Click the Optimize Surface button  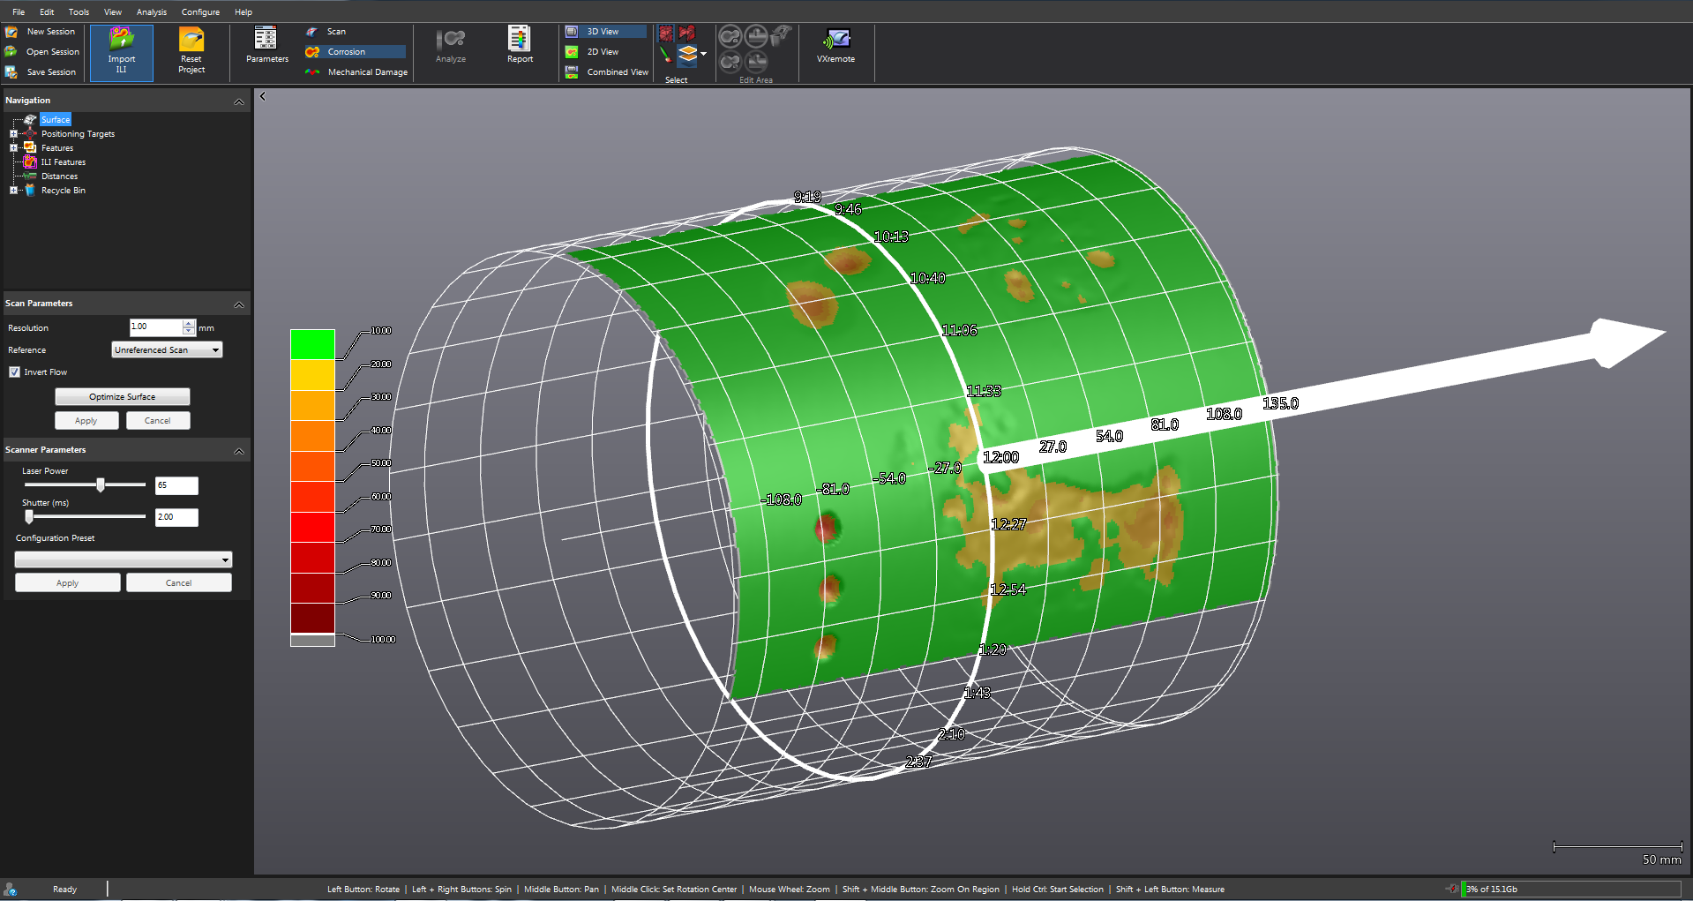(x=122, y=397)
